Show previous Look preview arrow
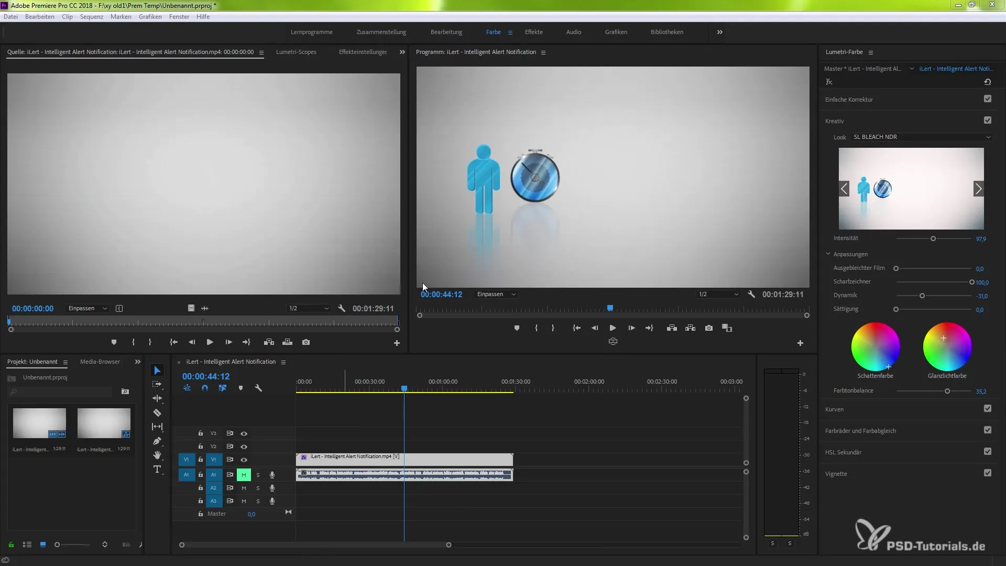This screenshot has width=1006, height=566. 844,189
